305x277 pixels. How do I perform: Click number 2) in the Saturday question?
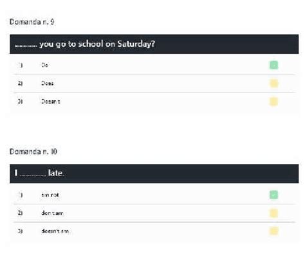[20, 83]
